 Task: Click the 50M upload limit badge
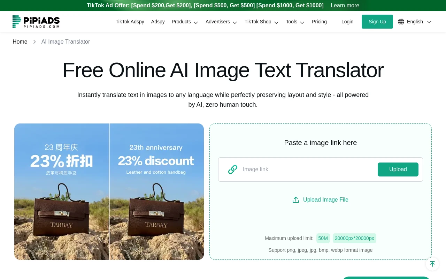323,238
